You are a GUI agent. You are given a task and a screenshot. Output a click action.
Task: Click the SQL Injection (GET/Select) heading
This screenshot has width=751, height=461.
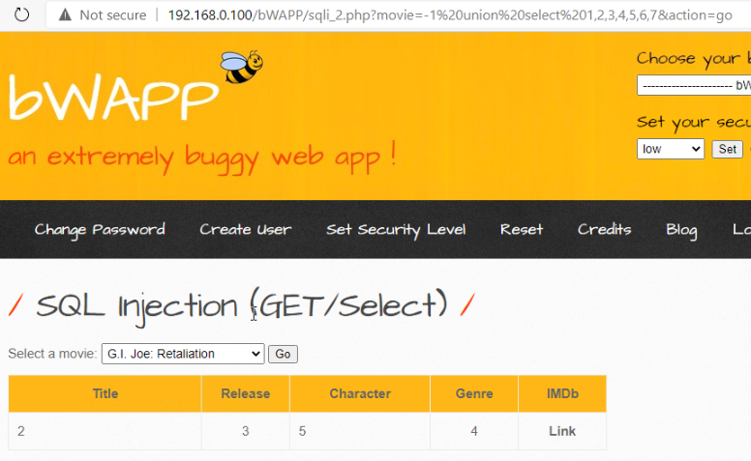point(242,306)
